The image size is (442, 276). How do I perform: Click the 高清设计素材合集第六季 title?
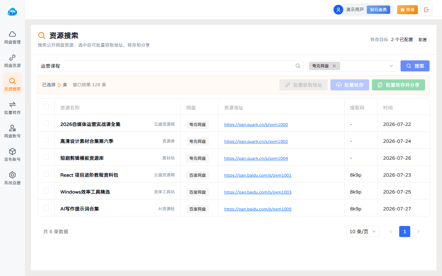[x=87, y=141]
